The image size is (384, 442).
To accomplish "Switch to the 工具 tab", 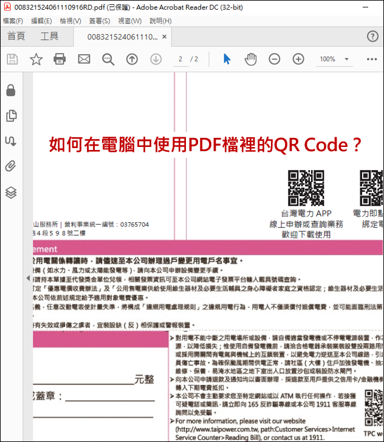I will (x=49, y=36).
